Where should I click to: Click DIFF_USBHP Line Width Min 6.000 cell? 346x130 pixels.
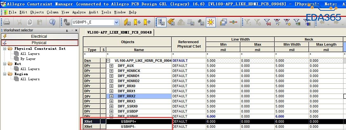(x=223, y=116)
